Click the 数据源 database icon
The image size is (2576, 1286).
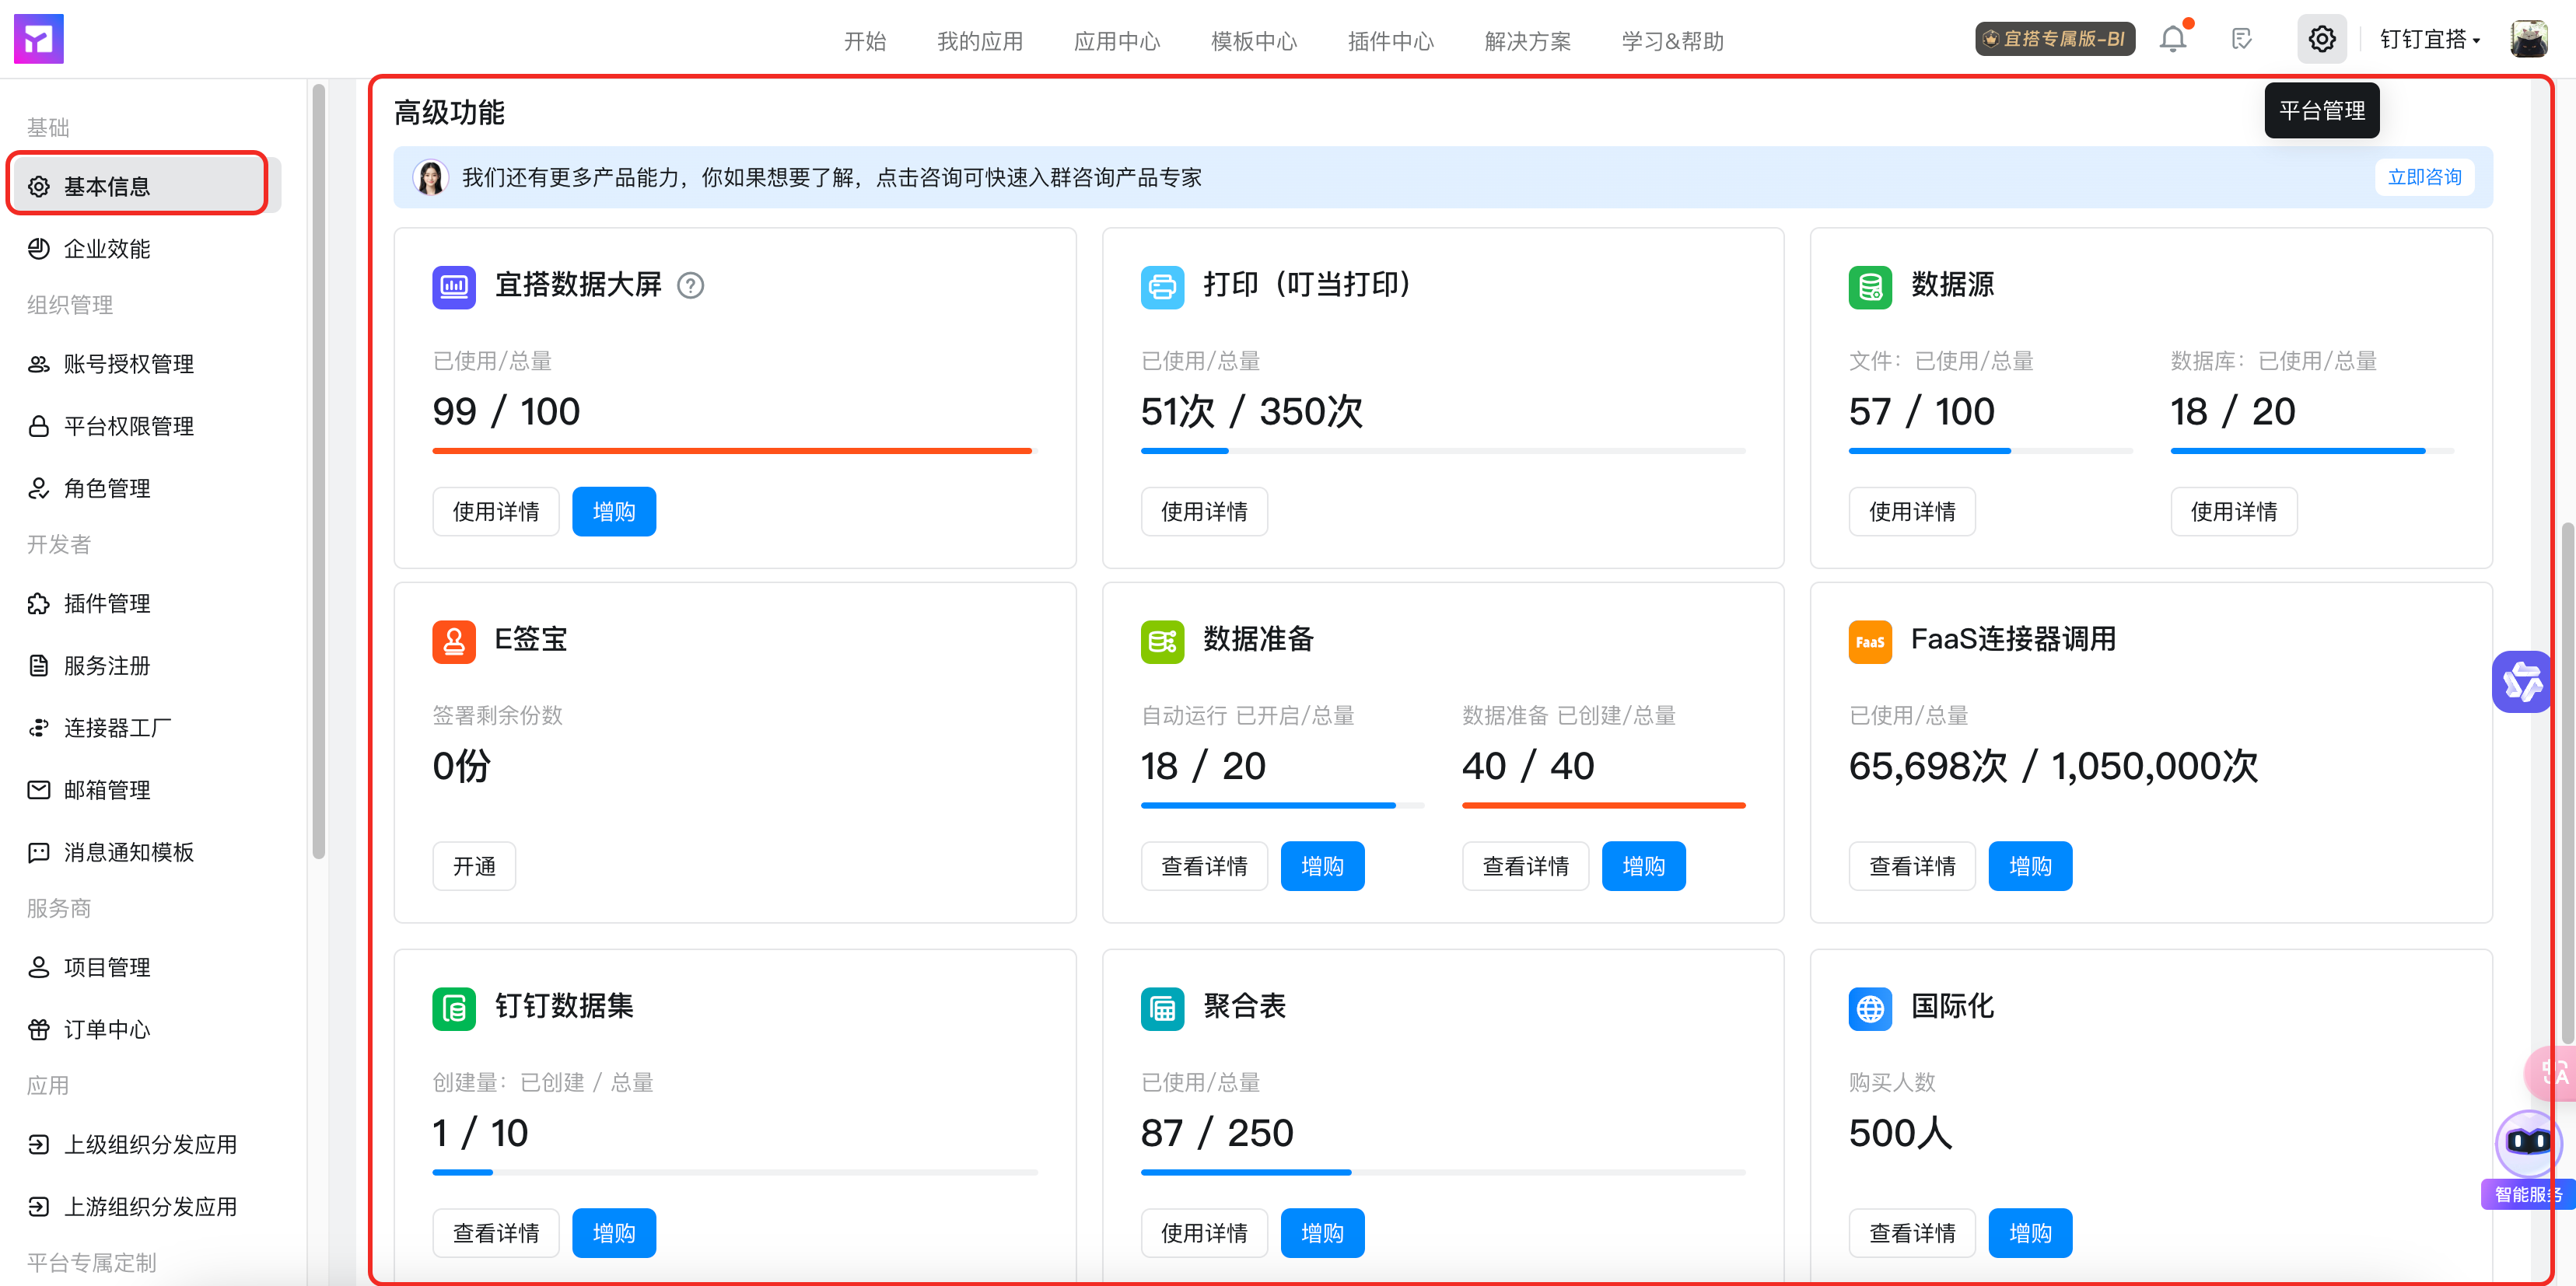pyautogui.click(x=1870, y=286)
